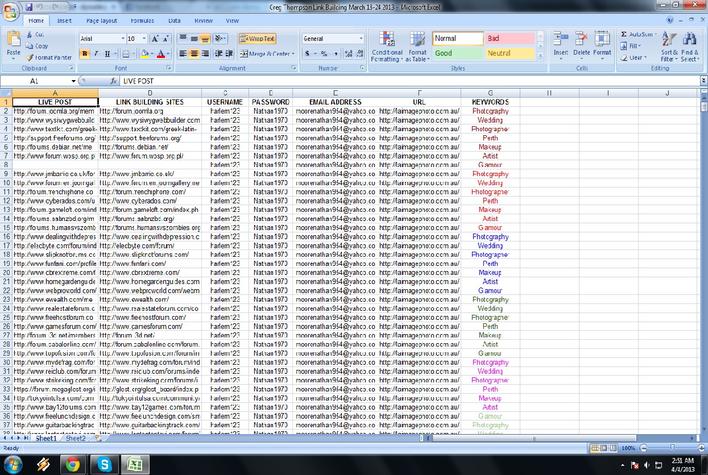708x475 pixels.
Task: Toggle Center horizontal alignment
Action: pyautogui.click(x=194, y=54)
